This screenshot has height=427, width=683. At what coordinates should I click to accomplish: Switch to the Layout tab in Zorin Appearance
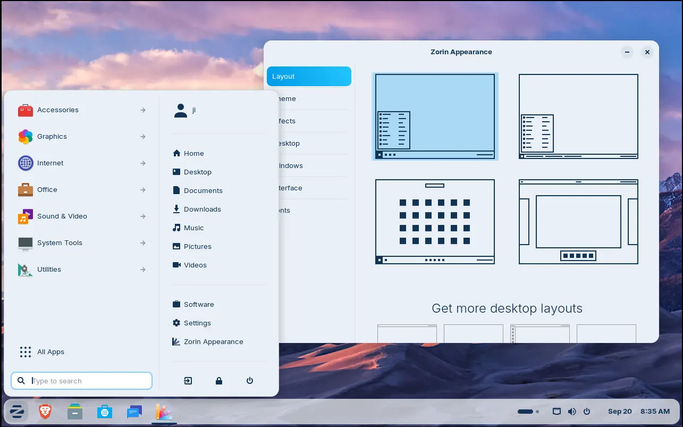tap(309, 77)
